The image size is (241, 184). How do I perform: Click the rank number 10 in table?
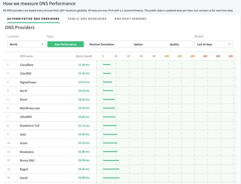pyautogui.click(x=9, y=143)
